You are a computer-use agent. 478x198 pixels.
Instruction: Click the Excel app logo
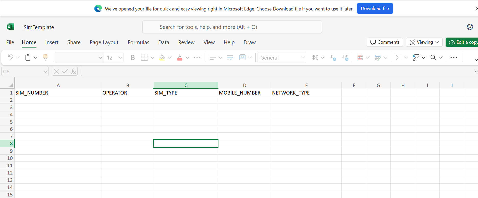coord(10,27)
